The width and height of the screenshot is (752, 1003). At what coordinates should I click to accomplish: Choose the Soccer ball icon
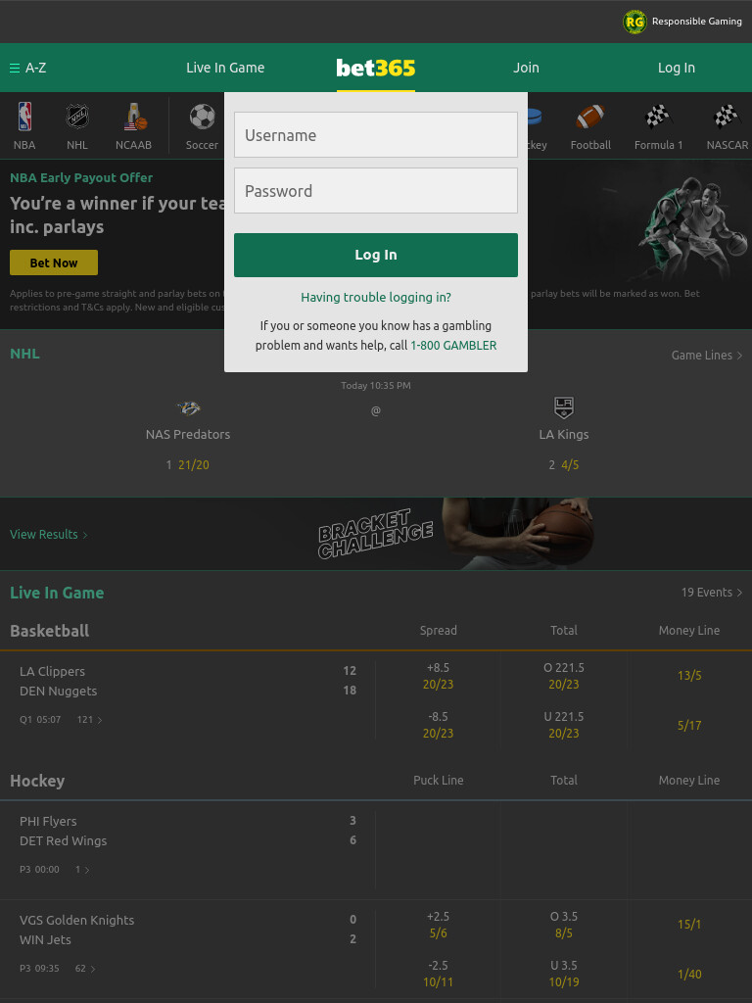[202, 117]
